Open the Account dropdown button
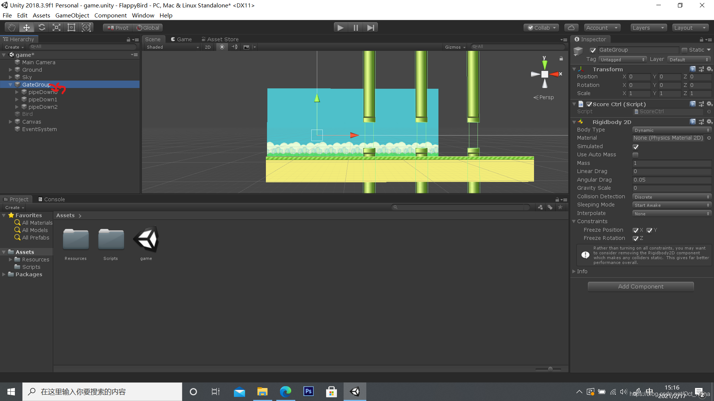Viewport: 714px width, 401px height. 602,27
